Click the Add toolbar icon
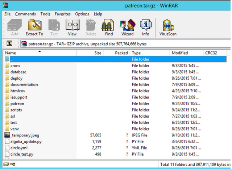The image size is (232, 169). pyautogui.click(x=14, y=25)
